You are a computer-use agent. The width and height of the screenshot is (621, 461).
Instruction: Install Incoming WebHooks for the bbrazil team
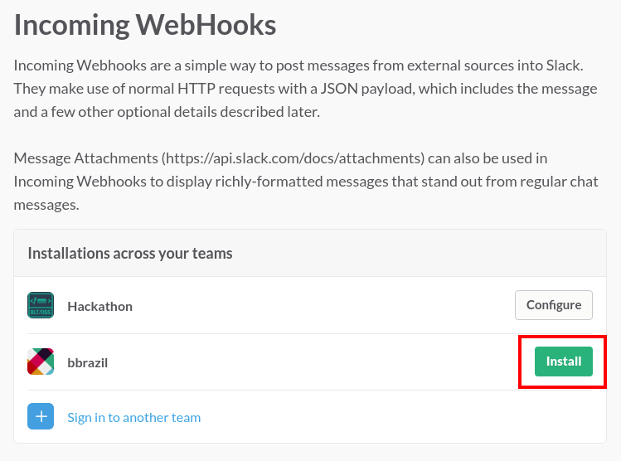pyautogui.click(x=564, y=362)
